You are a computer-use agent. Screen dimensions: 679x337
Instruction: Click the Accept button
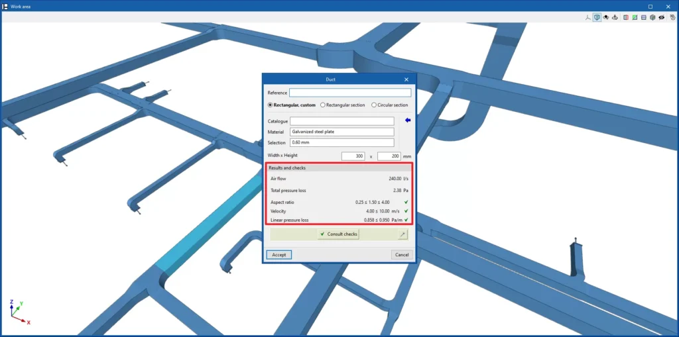tap(278, 255)
